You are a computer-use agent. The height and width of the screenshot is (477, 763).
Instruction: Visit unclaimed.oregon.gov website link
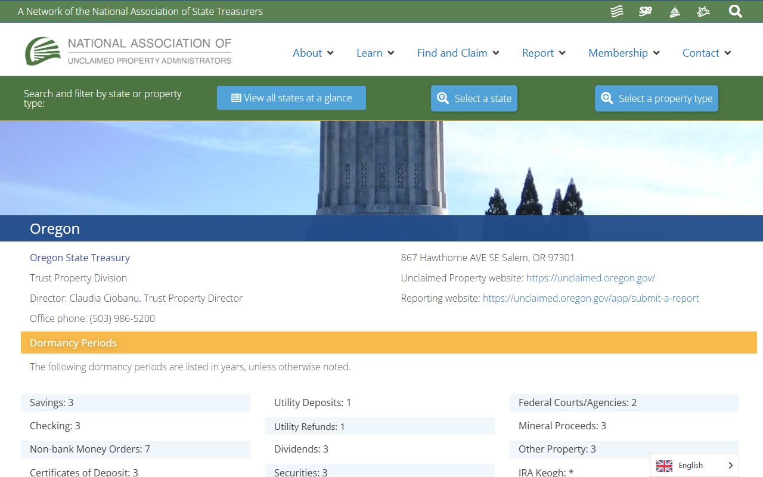(x=591, y=278)
